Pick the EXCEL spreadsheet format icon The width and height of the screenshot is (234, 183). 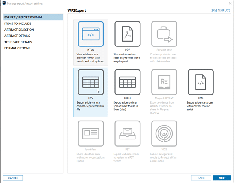click(x=127, y=82)
